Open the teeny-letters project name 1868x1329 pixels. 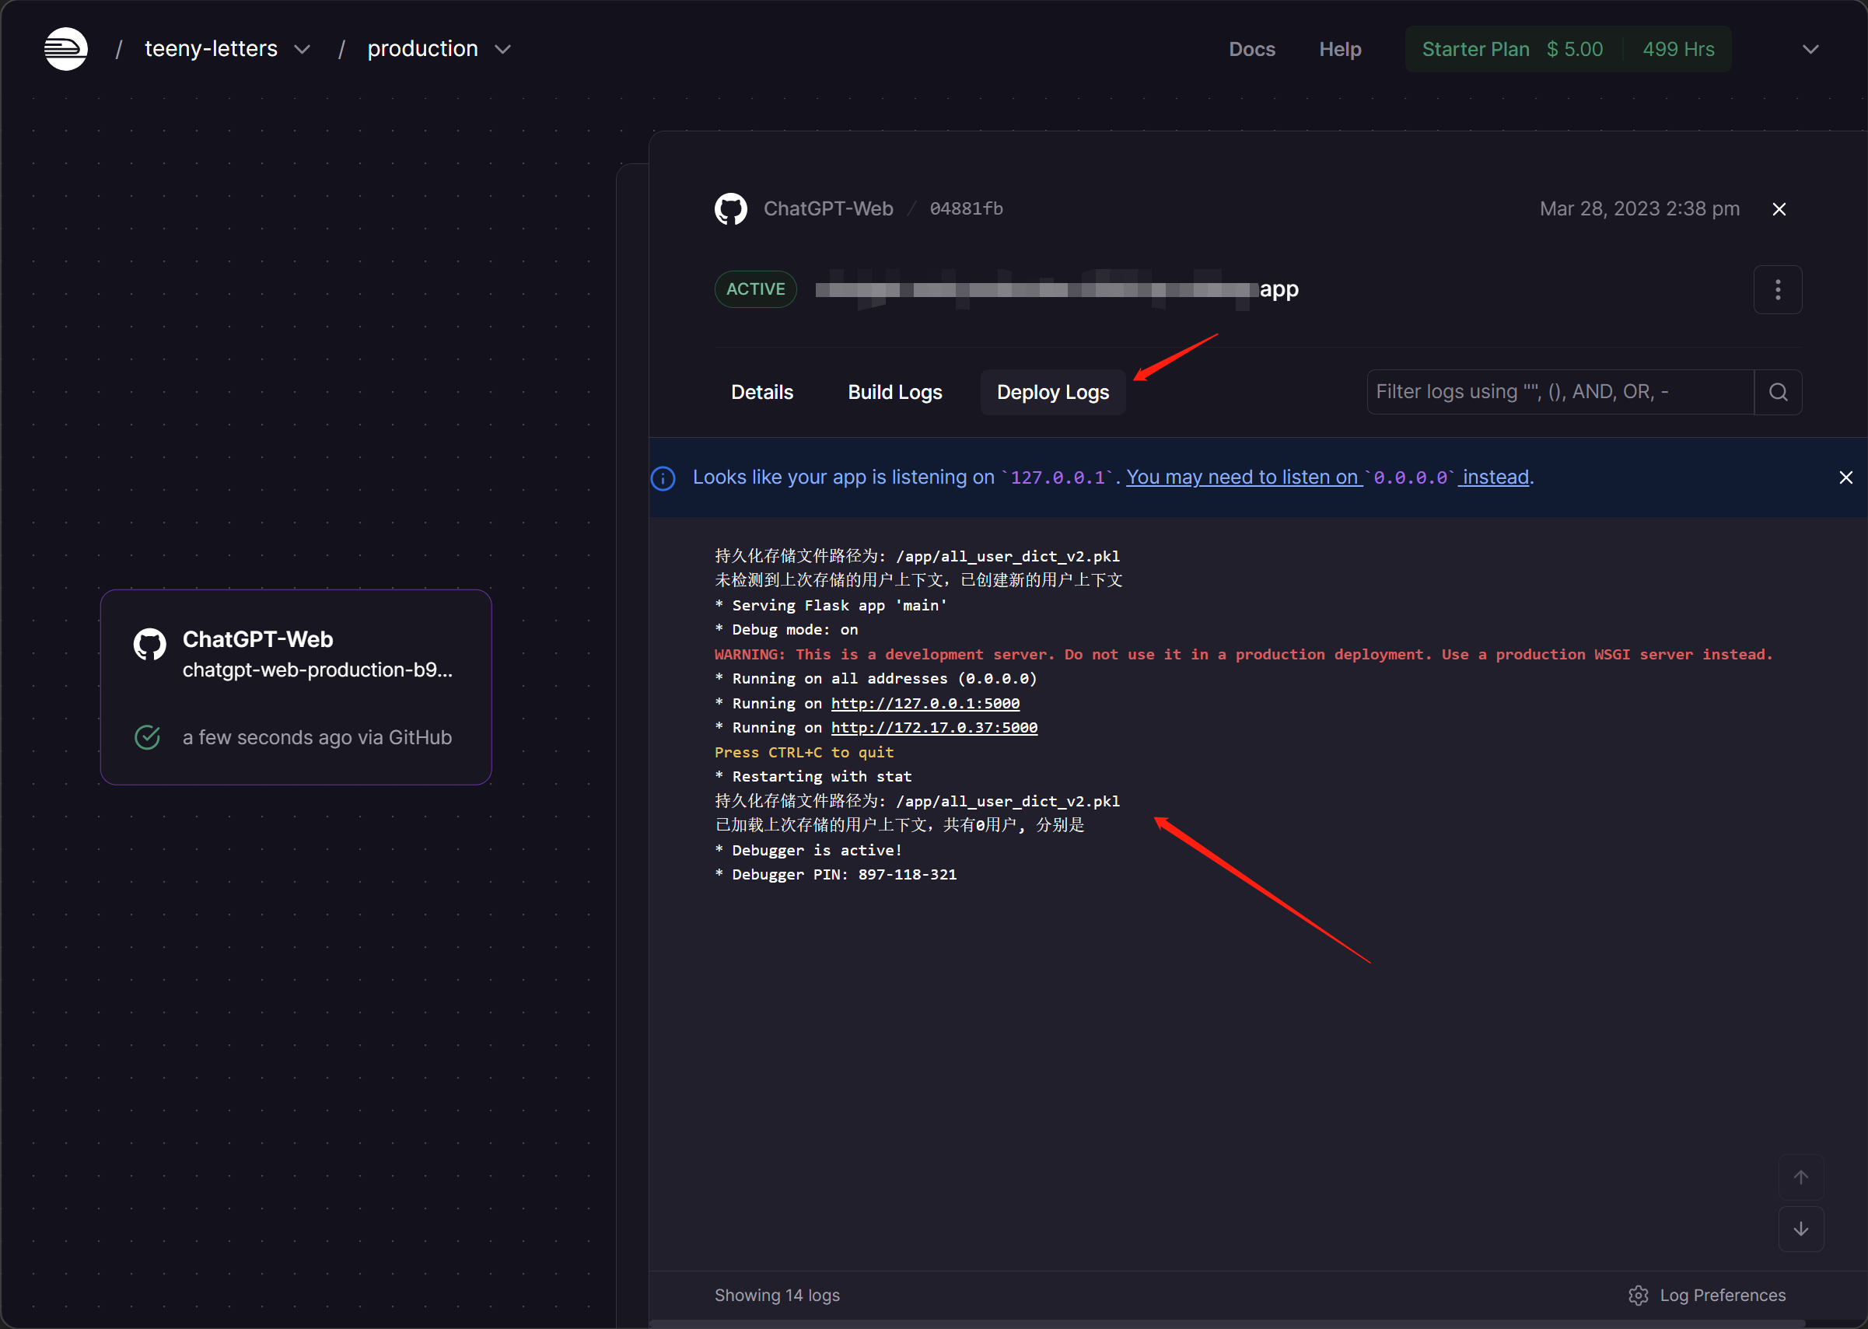(211, 49)
